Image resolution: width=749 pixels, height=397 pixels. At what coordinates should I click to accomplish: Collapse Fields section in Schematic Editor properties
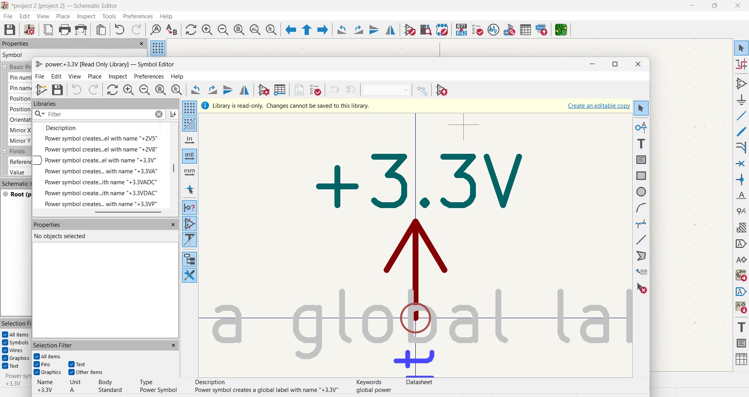(5, 151)
